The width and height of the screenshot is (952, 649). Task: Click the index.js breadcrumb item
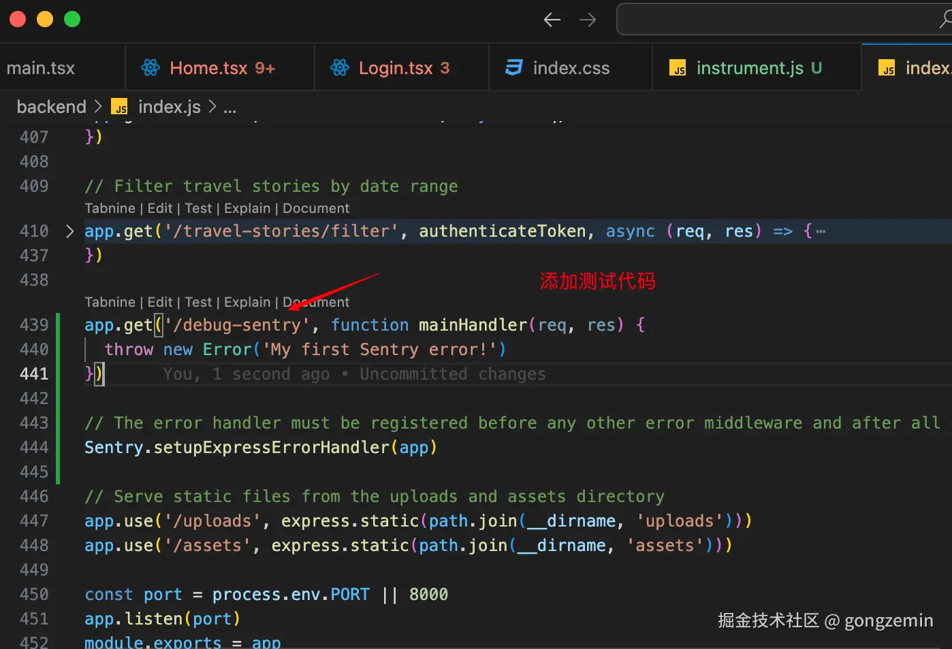tap(170, 107)
